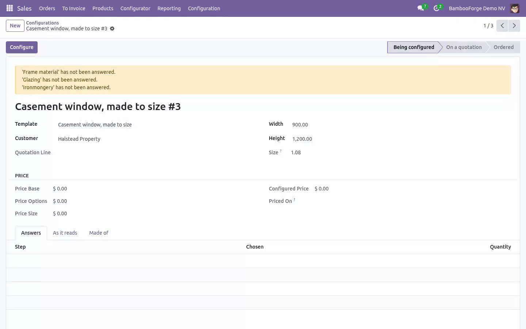Open the To Invoice menu
Screen dimensions: 526x329
tap(74, 8)
